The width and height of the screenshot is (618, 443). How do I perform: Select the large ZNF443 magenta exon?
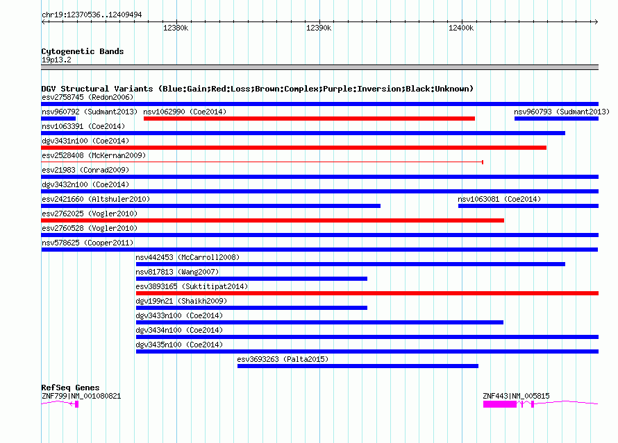(500, 404)
